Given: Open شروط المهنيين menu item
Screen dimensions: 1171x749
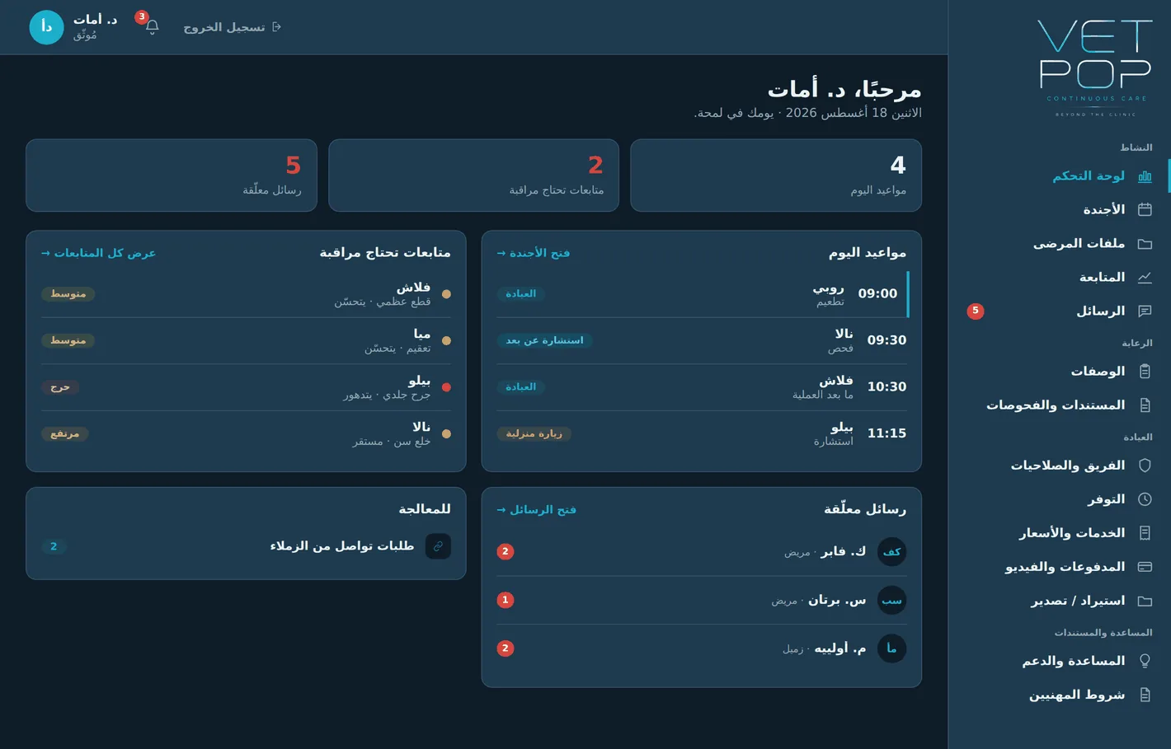Looking at the screenshot, I should click(1060, 695).
